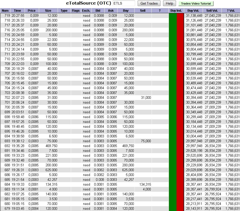
Task: Open the Help dialog
Action: pos(169,4)
